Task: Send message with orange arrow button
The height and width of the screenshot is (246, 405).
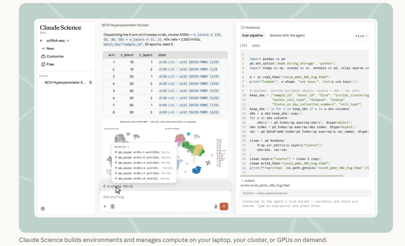Action: [x=224, y=207]
